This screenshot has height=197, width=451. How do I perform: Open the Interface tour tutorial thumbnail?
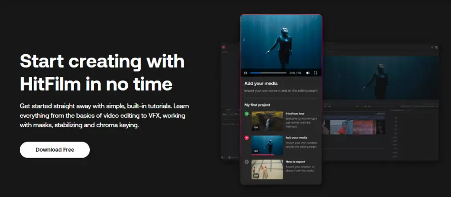click(267, 121)
